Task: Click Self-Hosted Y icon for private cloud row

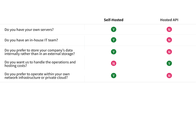Action: click(113, 76)
